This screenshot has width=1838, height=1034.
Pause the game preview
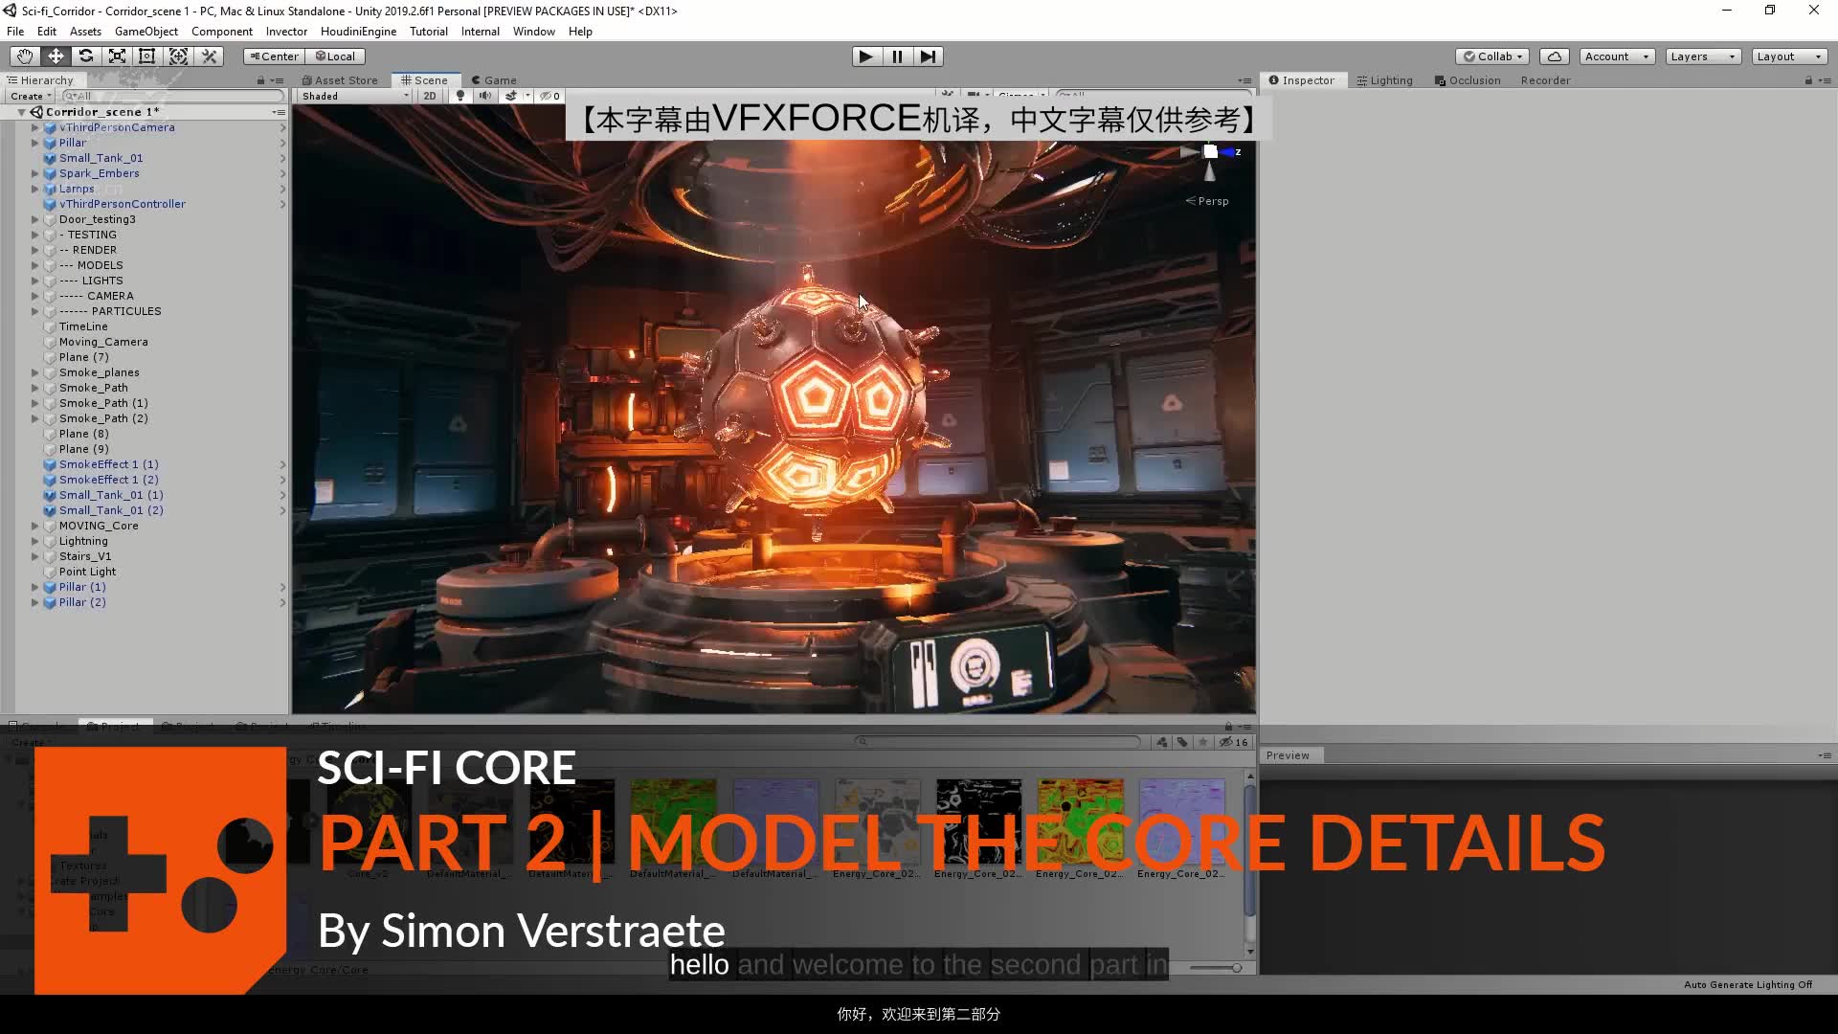click(x=897, y=56)
